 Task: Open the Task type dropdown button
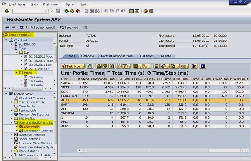tap(73, 66)
